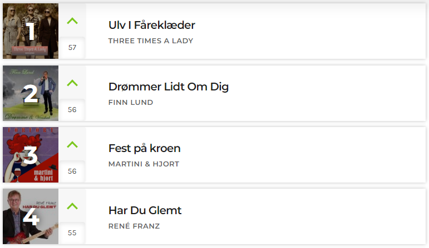Upvote Fest på kroen with the green arrow

72,145
